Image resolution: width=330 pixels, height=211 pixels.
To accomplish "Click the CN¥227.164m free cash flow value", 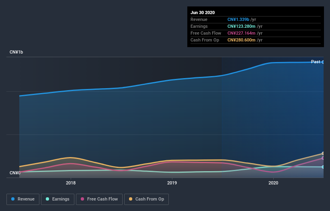I will click(242, 33).
